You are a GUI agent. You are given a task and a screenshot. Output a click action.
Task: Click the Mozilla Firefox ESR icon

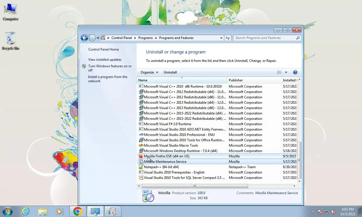pyautogui.click(x=141, y=156)
